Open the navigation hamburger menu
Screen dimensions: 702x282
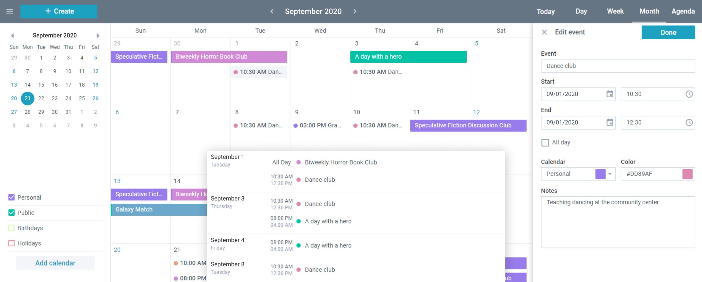click(x=10, y=11)
